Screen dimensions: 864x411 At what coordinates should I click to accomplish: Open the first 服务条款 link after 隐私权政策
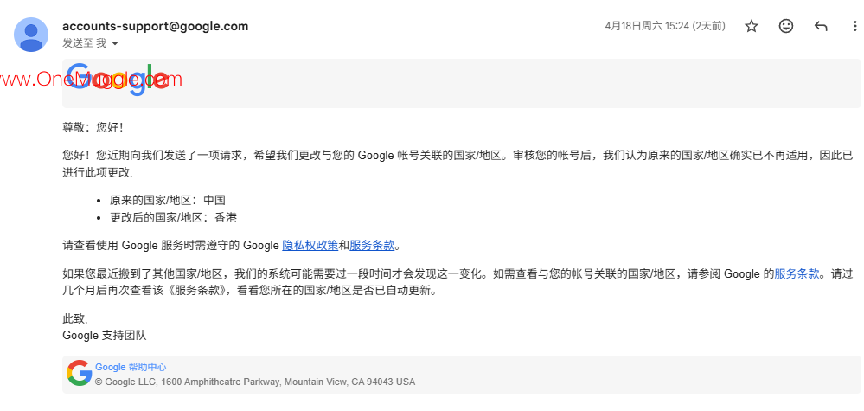point(372,246)
